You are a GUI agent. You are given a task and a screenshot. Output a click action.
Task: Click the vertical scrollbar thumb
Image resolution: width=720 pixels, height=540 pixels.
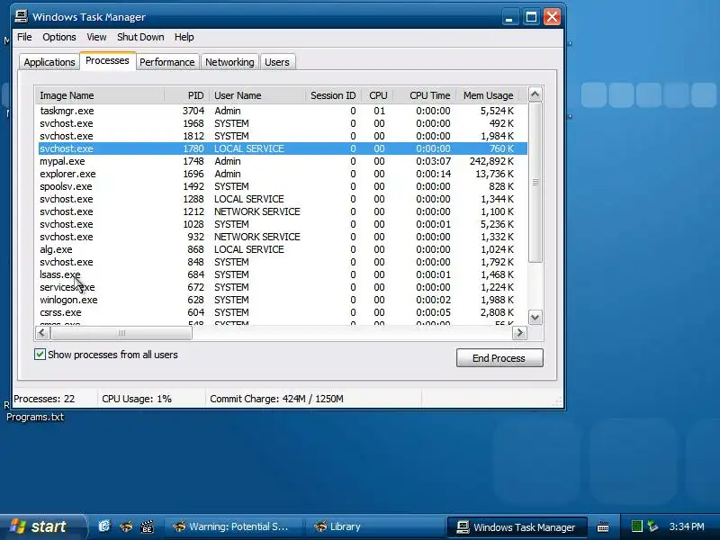pyautogui.click(x=535, y=183)
